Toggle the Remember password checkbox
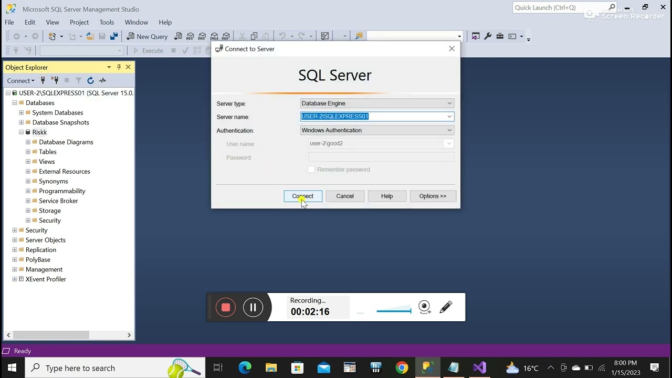This screenshot has width=672, height=378. click(311, 170)
